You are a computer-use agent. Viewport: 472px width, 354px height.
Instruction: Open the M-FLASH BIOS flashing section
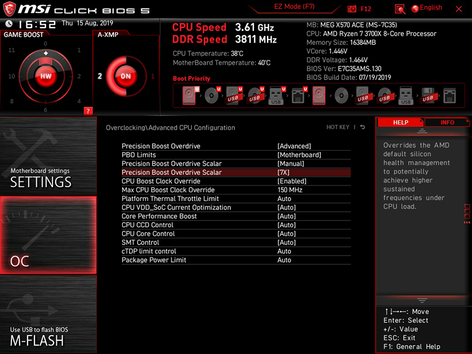(48, 314)
